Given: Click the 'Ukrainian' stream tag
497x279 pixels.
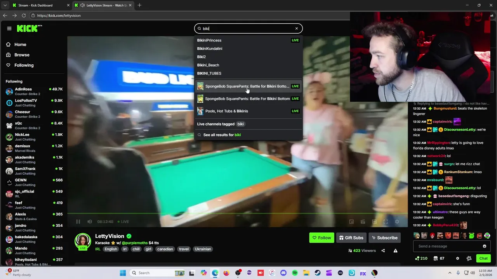Looking at the screenshot, I should tap(203, 249).
